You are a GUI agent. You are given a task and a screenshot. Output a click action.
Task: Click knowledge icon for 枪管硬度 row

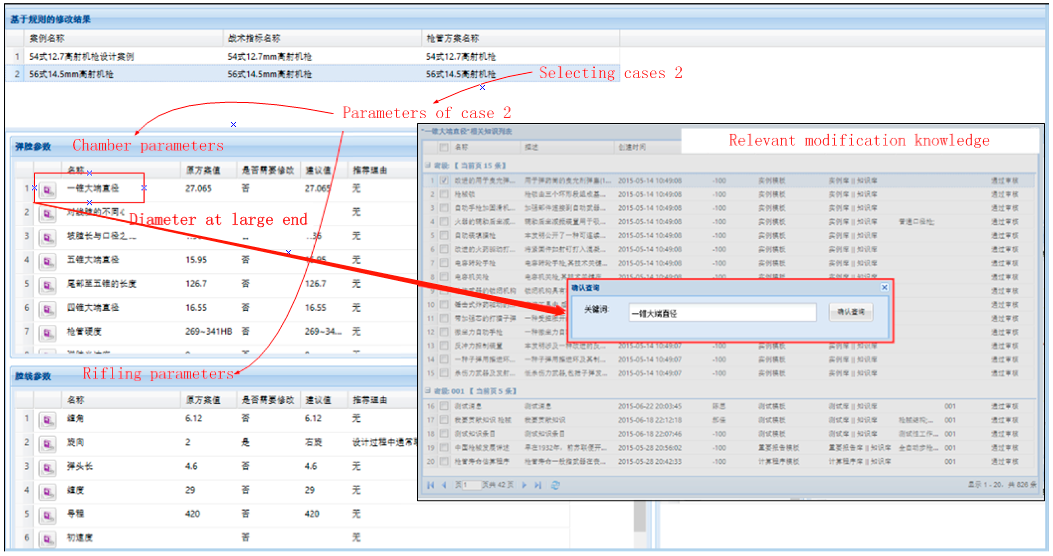pos(47,333)
